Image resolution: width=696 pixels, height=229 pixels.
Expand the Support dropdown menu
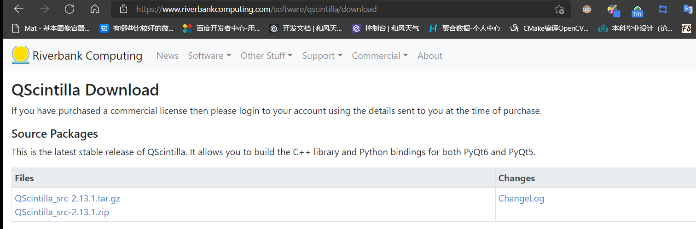pos(322,56)
